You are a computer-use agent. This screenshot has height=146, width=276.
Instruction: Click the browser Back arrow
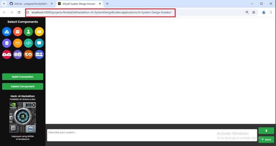4,12
